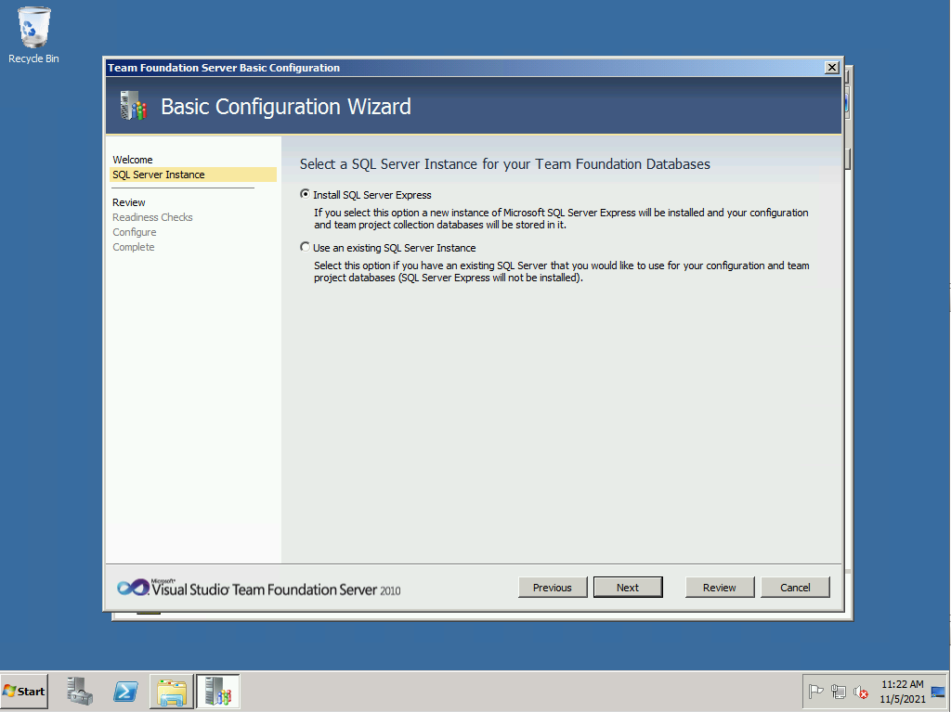Open the Windows Start menu
Screen dimensions: 951x712
click(24, 692)
